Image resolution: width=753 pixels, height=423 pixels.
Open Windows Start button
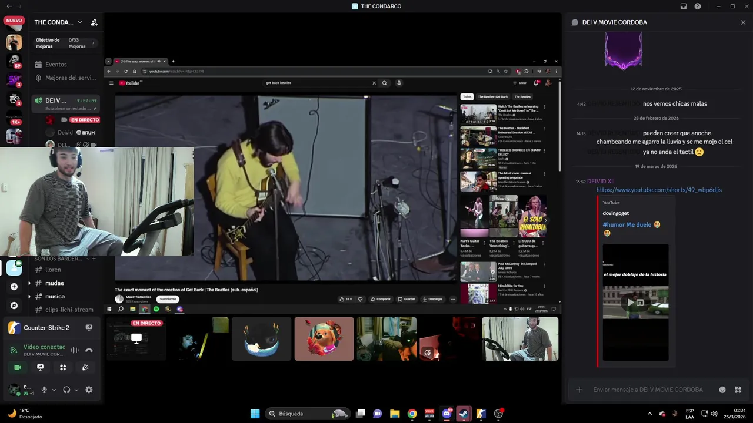click(255, 414)
